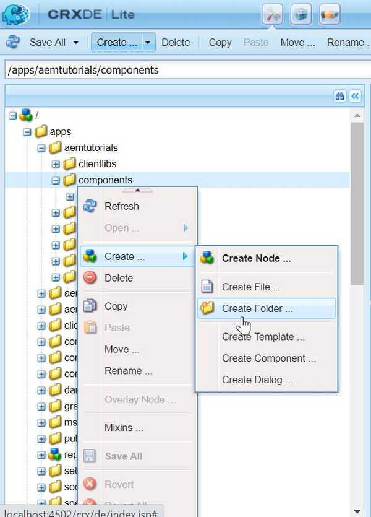Select Create Folder ... in submenu
Viewport: 371px width, 517px height.
[267, 308]
